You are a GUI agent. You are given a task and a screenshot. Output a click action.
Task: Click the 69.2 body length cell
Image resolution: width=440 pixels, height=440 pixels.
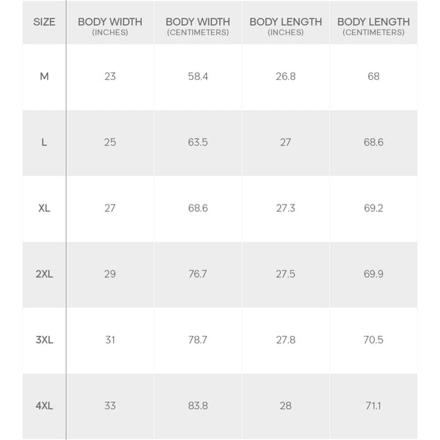[373, 208]
